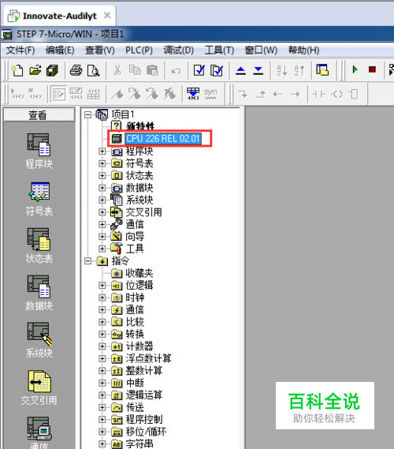Click the Options toolbar icon beside sort buttons

(322, 70)
